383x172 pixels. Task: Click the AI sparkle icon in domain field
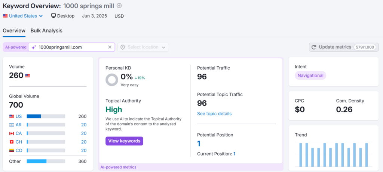(34, 47)
